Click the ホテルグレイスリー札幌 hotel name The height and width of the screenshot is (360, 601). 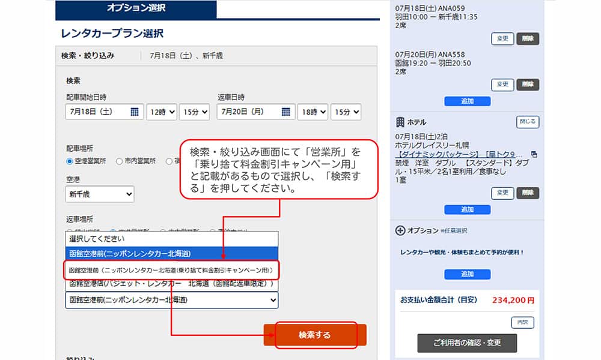tap(432, 145)
